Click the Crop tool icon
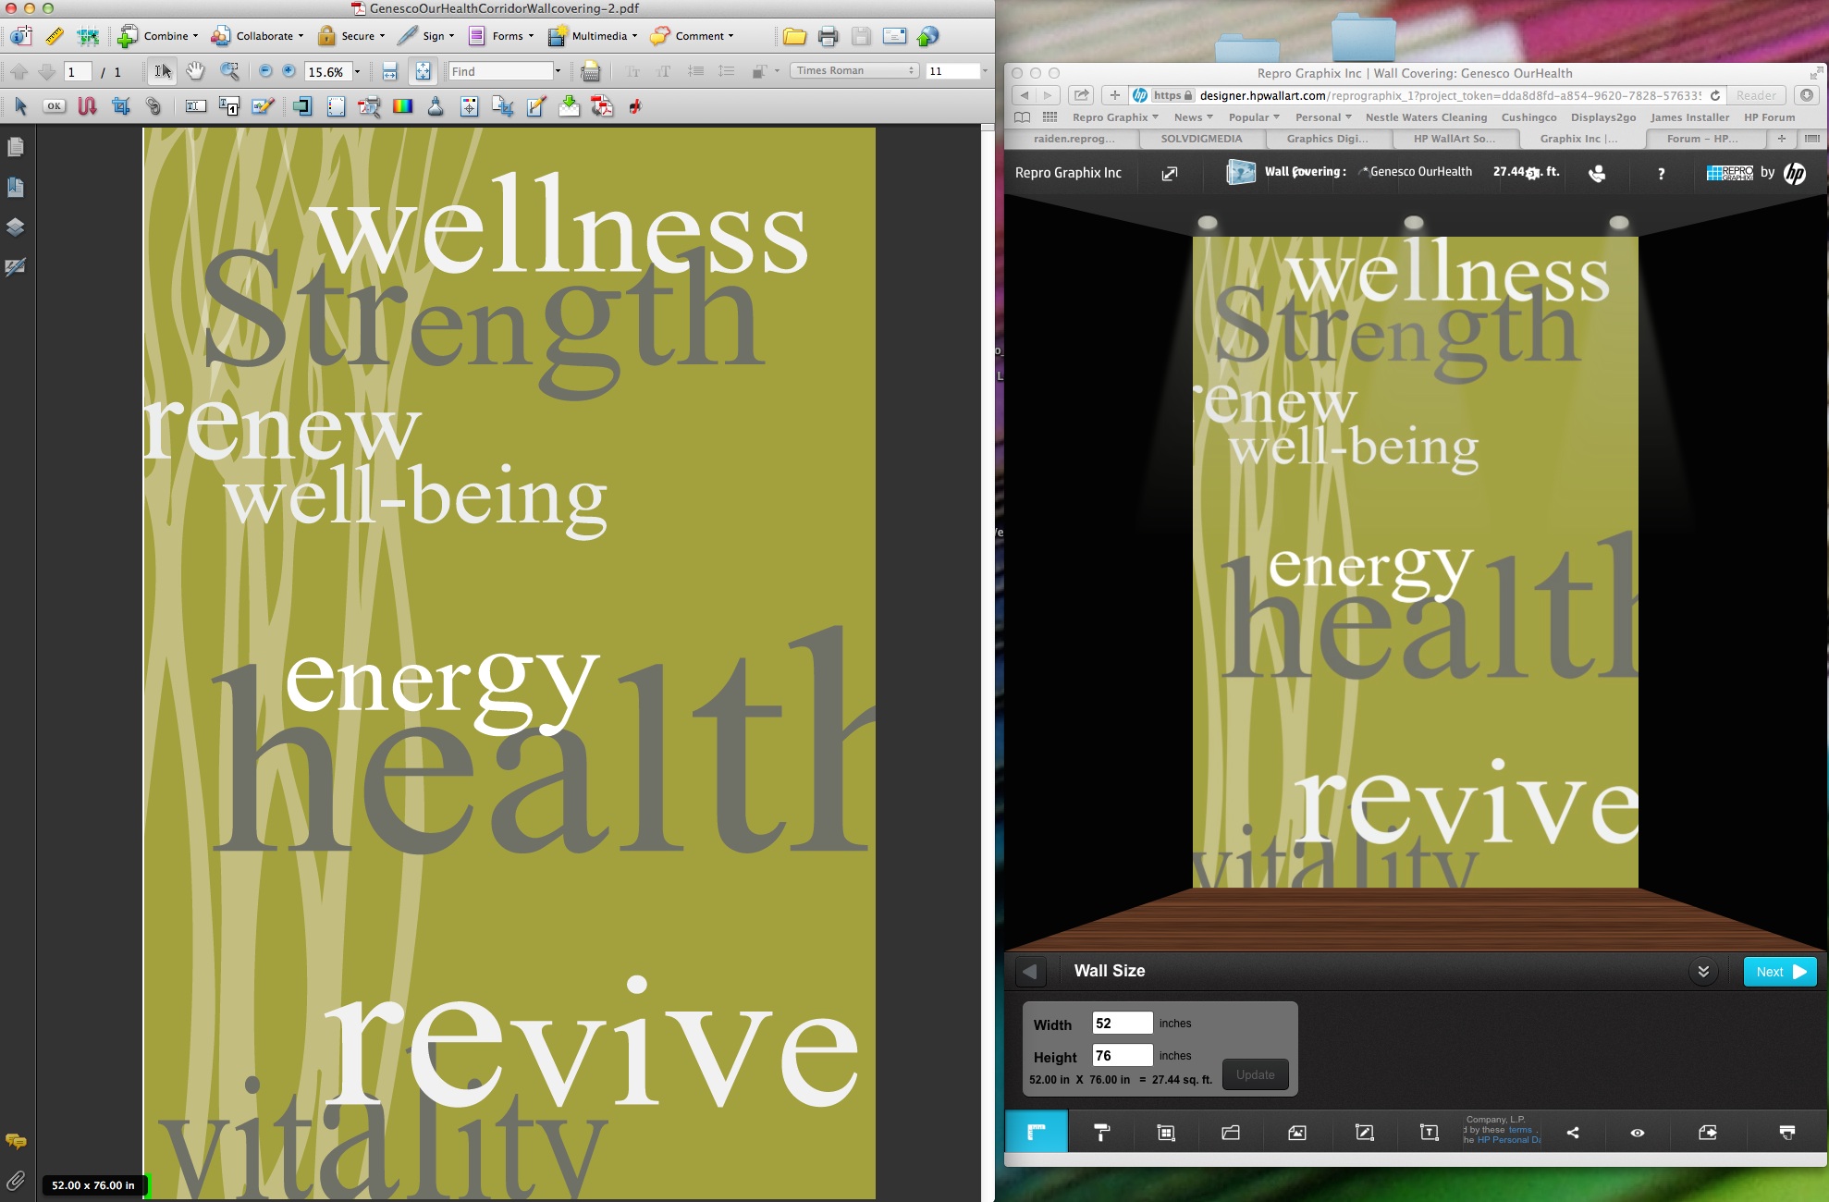The height and width of the screenshot is (1202, 1829). tap(120, 106)
